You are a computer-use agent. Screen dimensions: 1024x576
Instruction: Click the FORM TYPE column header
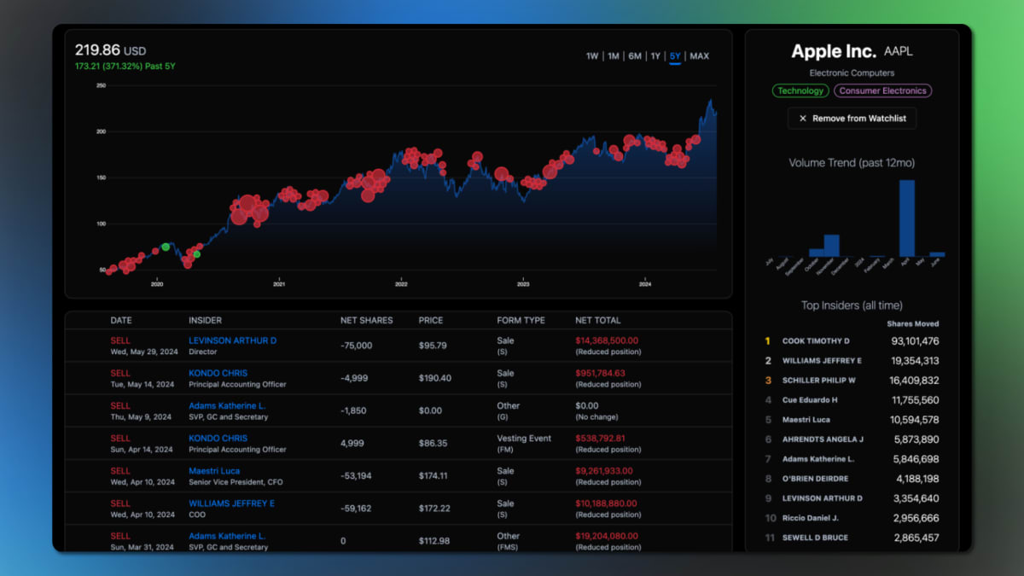(521, 321)
